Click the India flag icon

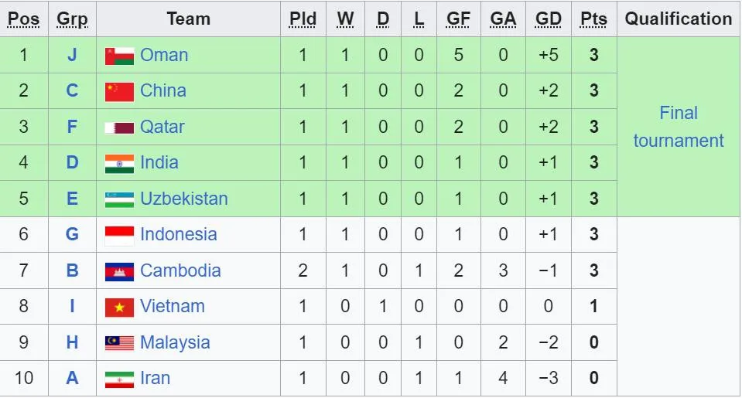point(119,163)
